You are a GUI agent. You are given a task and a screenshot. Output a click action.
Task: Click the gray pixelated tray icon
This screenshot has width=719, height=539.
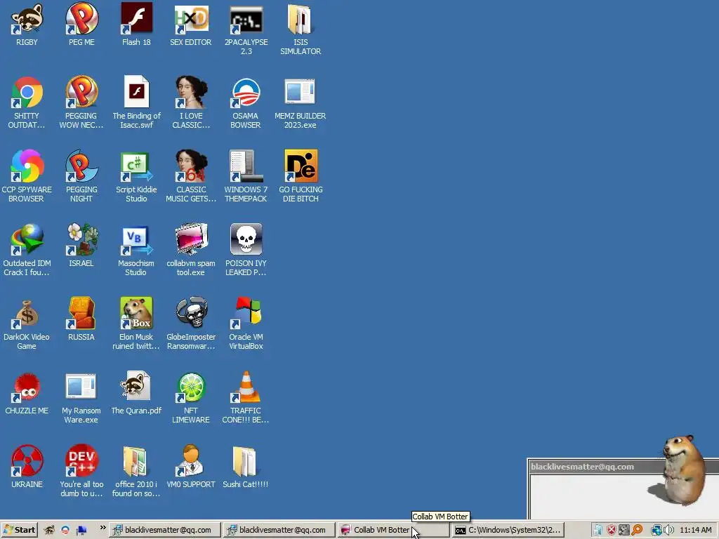click(x=624, y=531)
